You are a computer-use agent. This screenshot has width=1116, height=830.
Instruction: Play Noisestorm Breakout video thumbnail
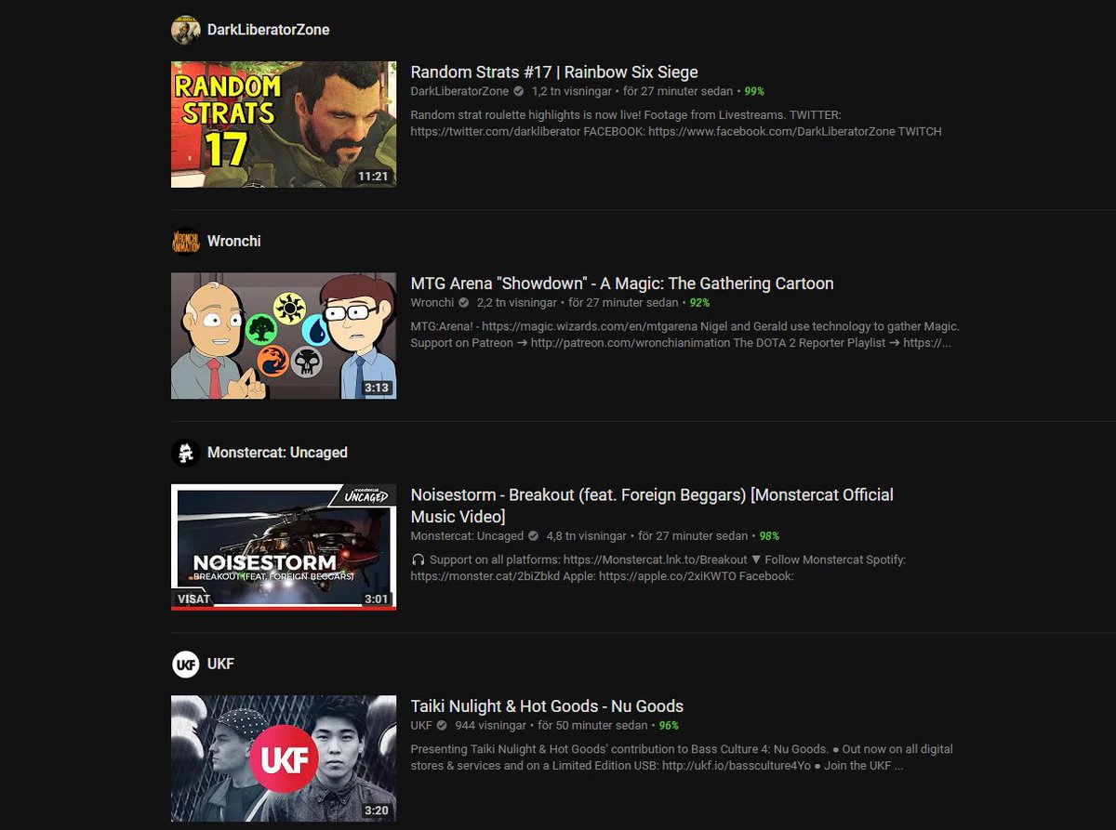[x=284, y=547]
